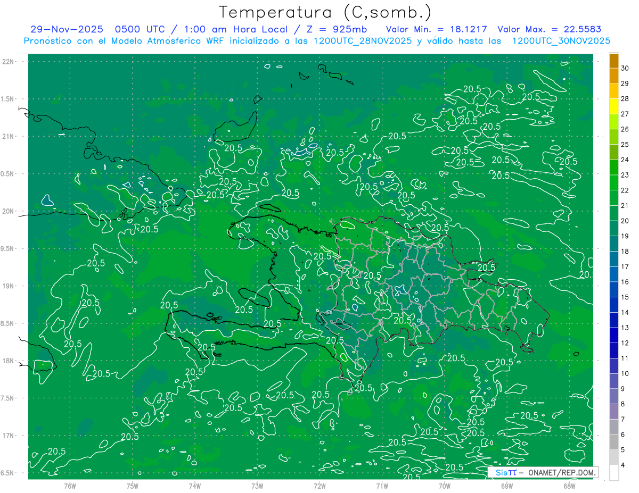
Task: Click the legend value '16'
Action: [x=625, y=282]
